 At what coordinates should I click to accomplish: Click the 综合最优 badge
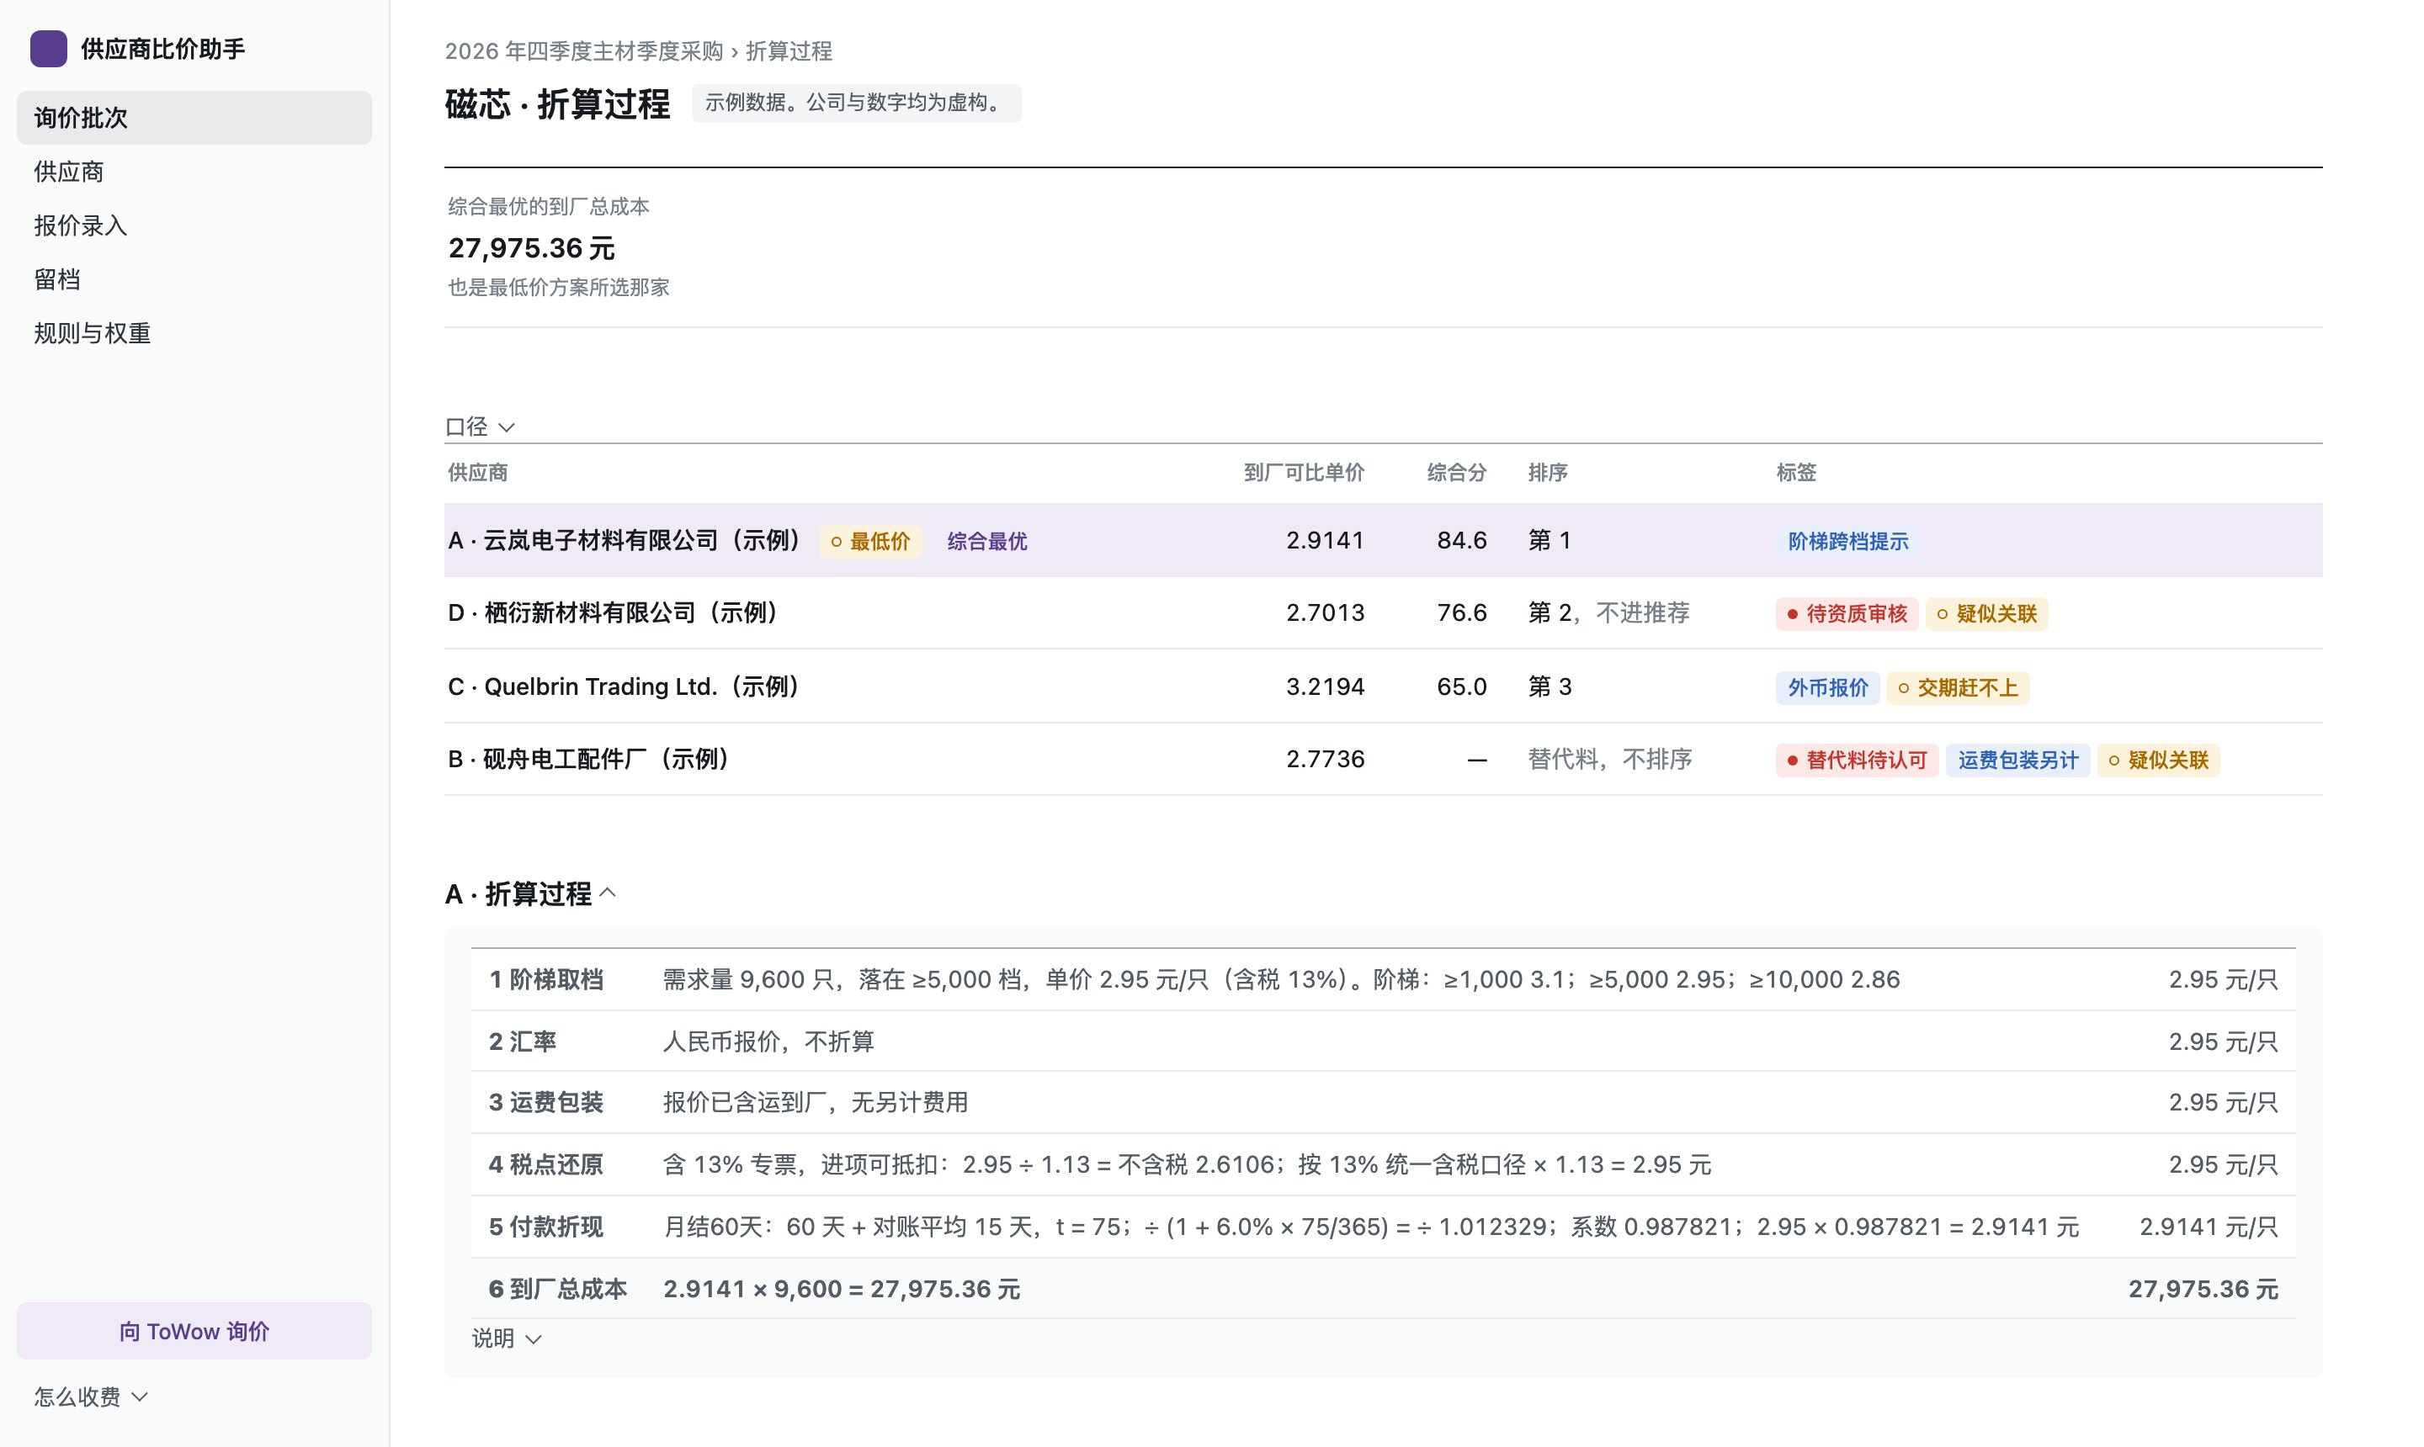coord(986,541)
